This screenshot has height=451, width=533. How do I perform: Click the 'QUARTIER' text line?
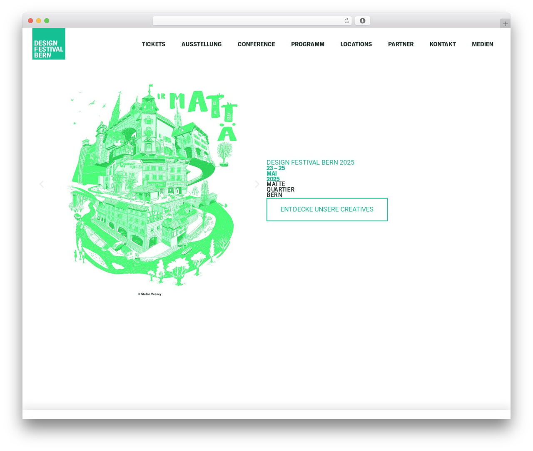click(281, 189)
